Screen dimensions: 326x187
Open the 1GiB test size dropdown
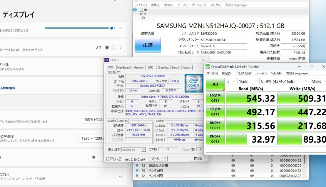[248, 81]
